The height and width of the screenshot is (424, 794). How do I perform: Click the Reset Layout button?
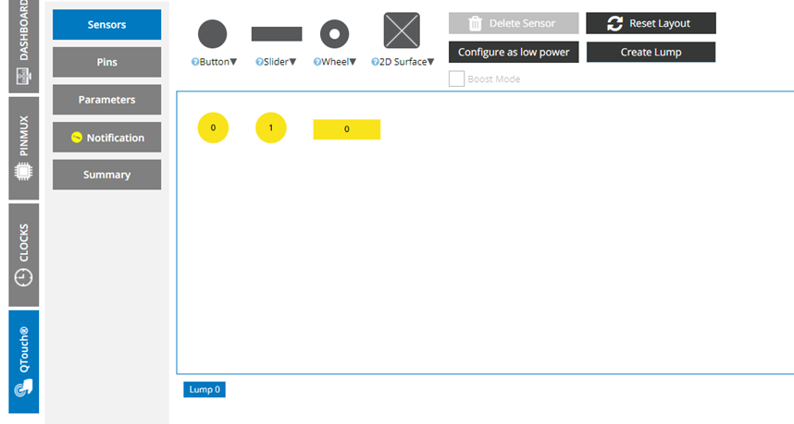pos(651,23)
